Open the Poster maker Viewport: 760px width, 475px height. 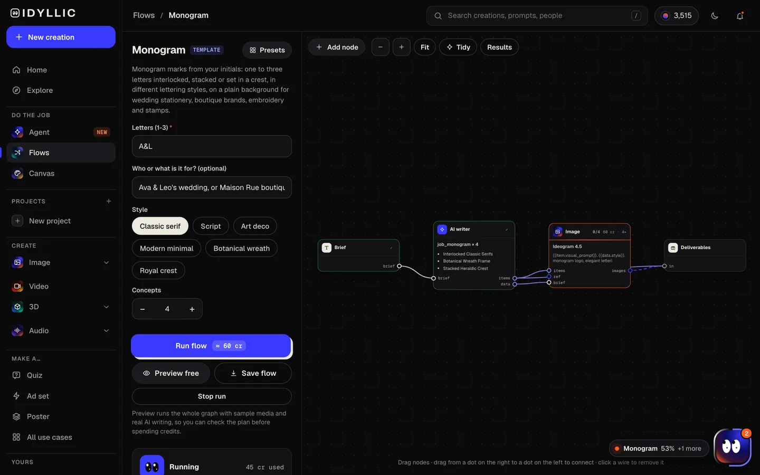coord(61,416)
